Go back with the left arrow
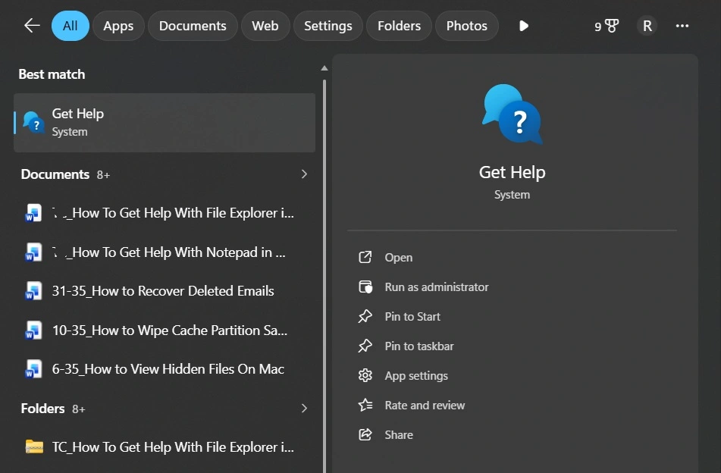The height and width of the screenshot is (473, 721). [32, 26]
